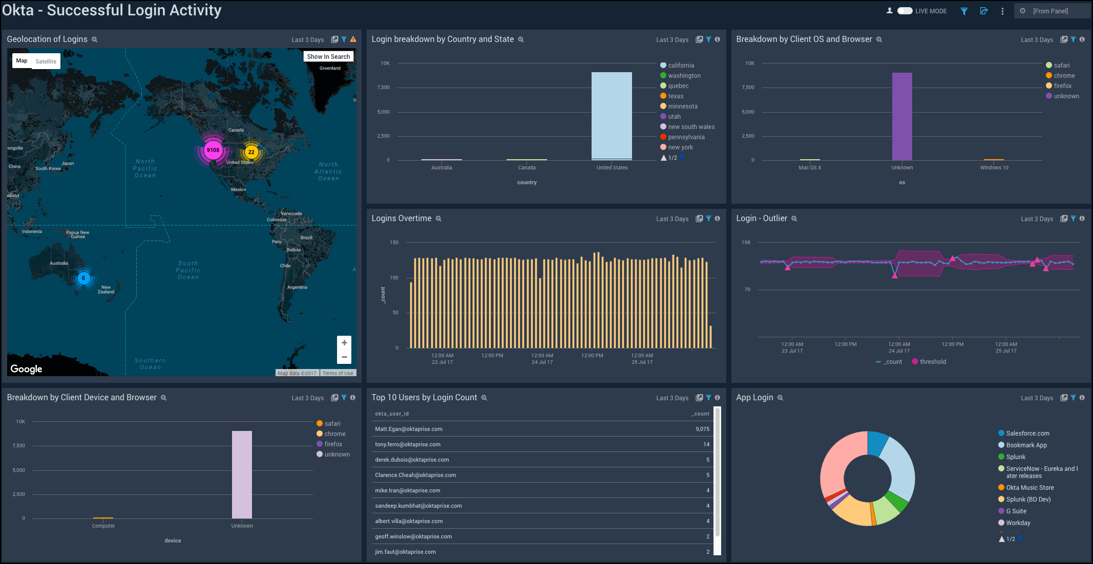The height and width of the screenshot is (564, 1093).
Task: Open the [From Panel] time range selector
Action: pos(1052,10)
